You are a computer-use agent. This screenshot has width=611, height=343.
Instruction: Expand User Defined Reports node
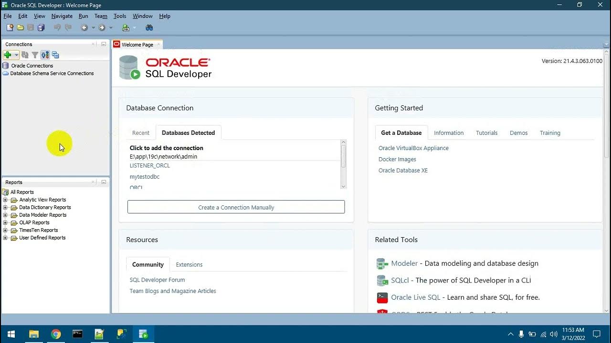[x=5, y=238]
